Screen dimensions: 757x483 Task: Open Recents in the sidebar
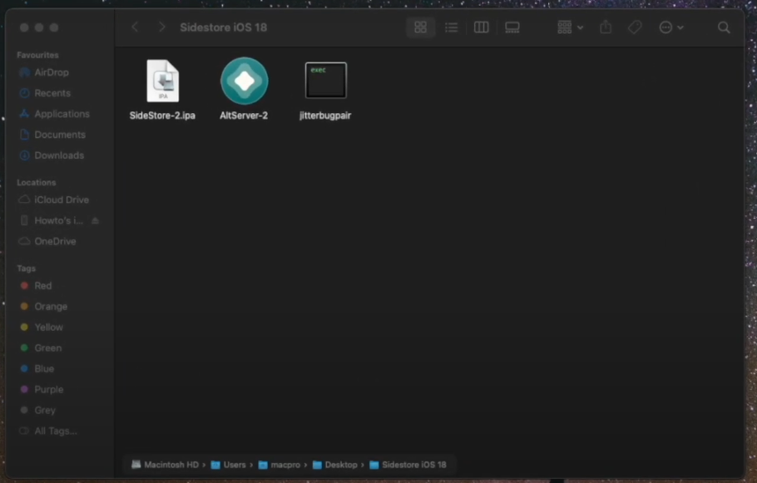(x=52, y=93)
